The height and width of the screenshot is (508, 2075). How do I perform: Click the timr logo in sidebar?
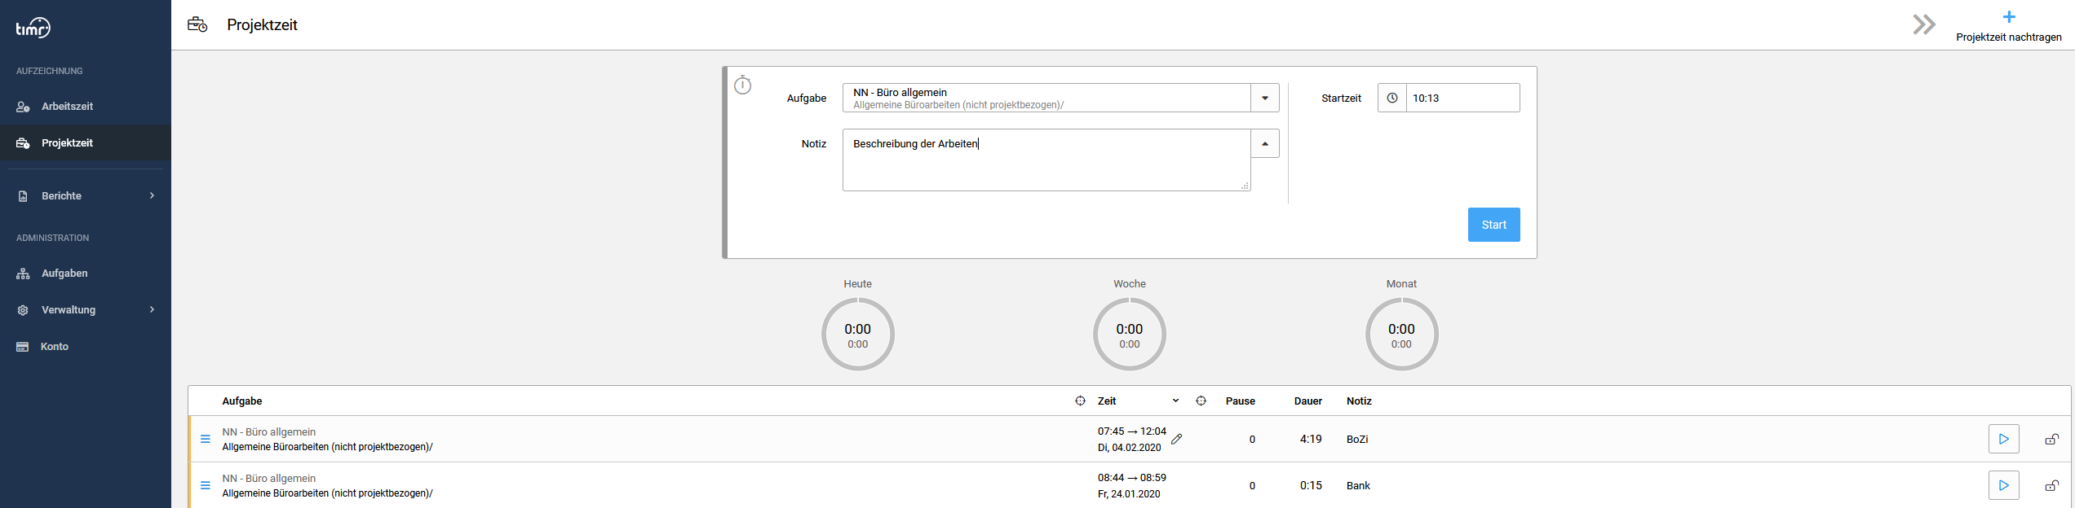pyautogui.click(x=33, y=28)
